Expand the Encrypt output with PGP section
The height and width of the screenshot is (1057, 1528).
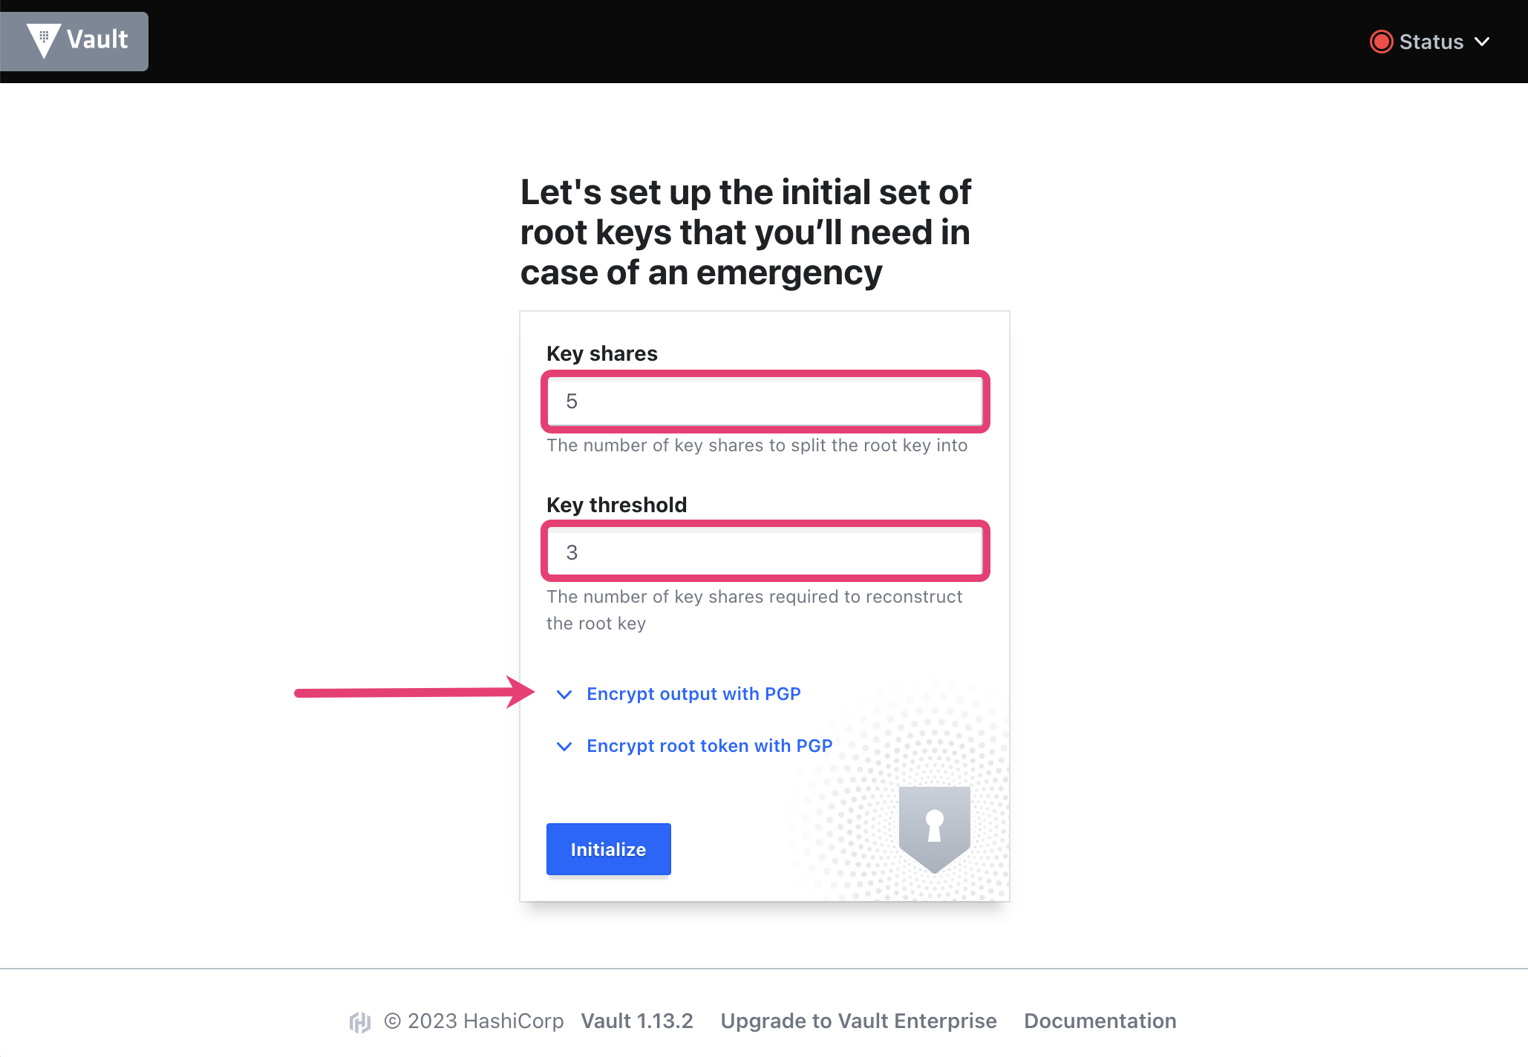[693, 694]
